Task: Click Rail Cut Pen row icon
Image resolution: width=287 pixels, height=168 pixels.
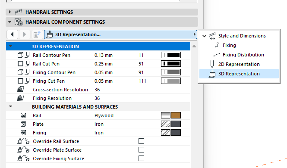Action: coord(24,64)
